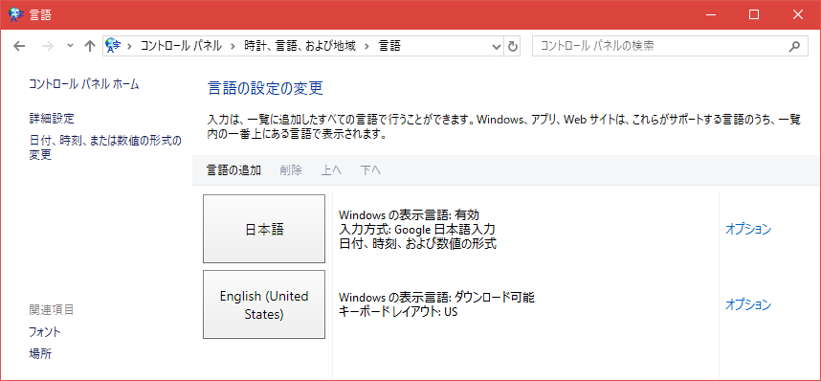Image resolution: width=821 pixels, height=381 pixels.
Task: Open the address bar history dropdown
Action: coord(497,47)
